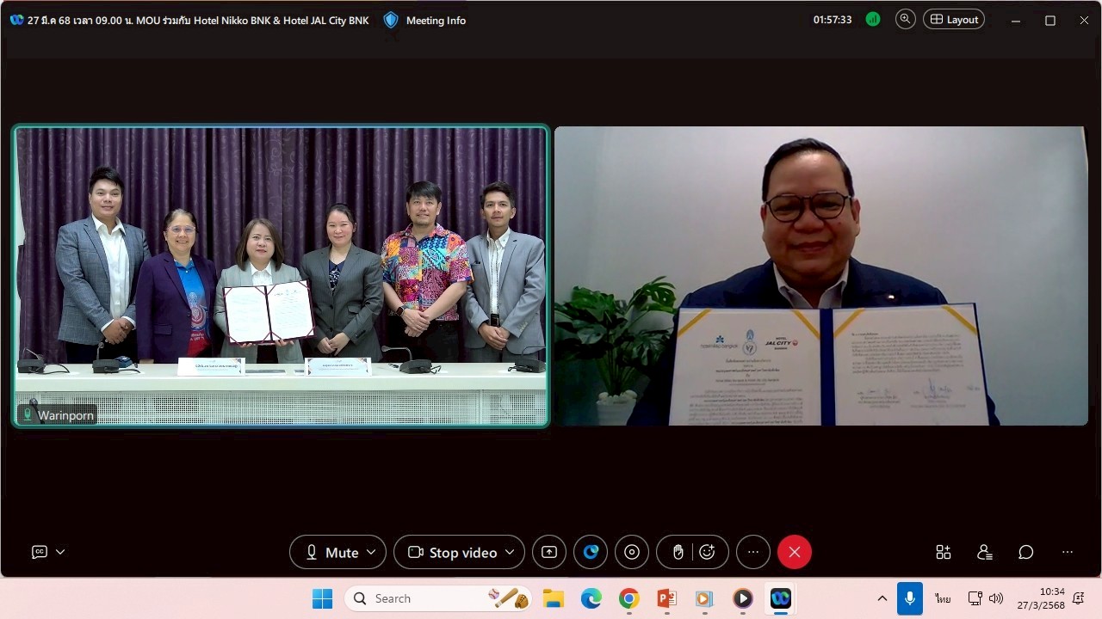Expand the video options arrow beside Stop video
The height and width of the screenshot is (619, 1102).
click(x=510, y=552)
